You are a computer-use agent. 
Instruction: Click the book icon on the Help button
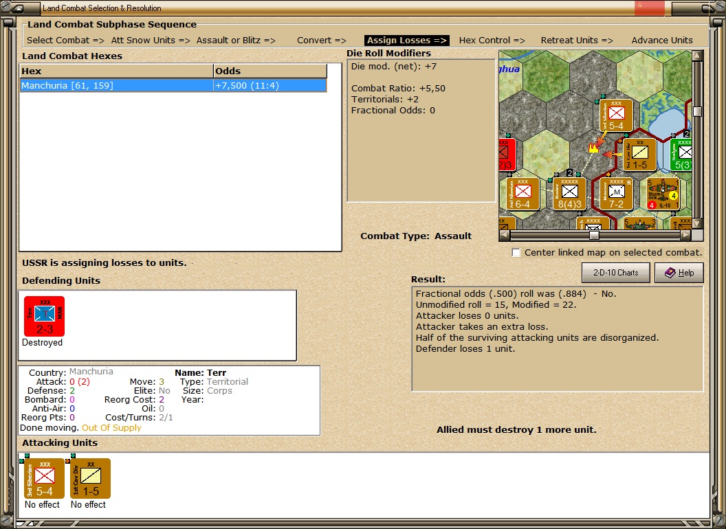(670, 273)
